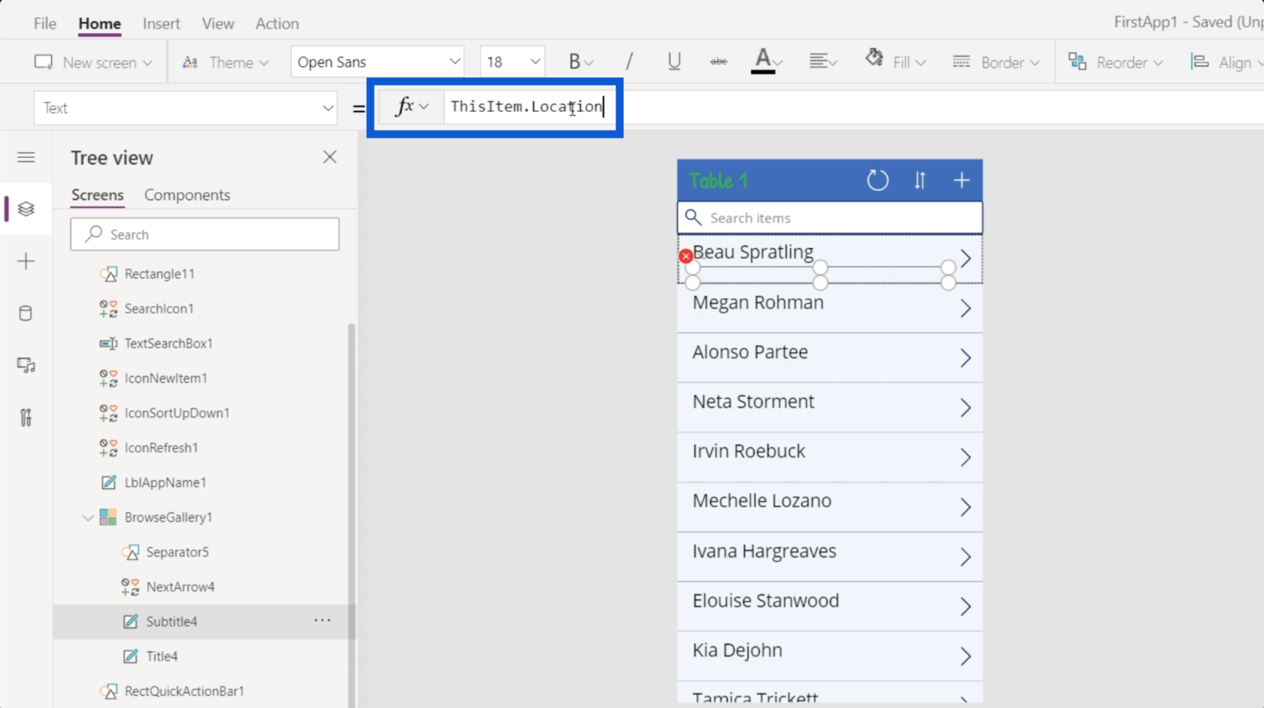Select Rectangle11 in tree

[160, 274]
